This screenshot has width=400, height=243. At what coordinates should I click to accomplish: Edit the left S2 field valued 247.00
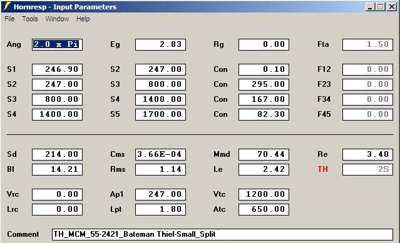click(x=57, y=84)
